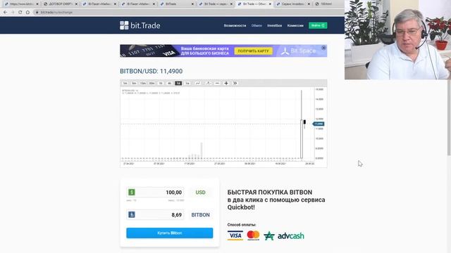451x253 pixels.
Task: Select the 1w chart timeframe
Action: coord(187,83)
